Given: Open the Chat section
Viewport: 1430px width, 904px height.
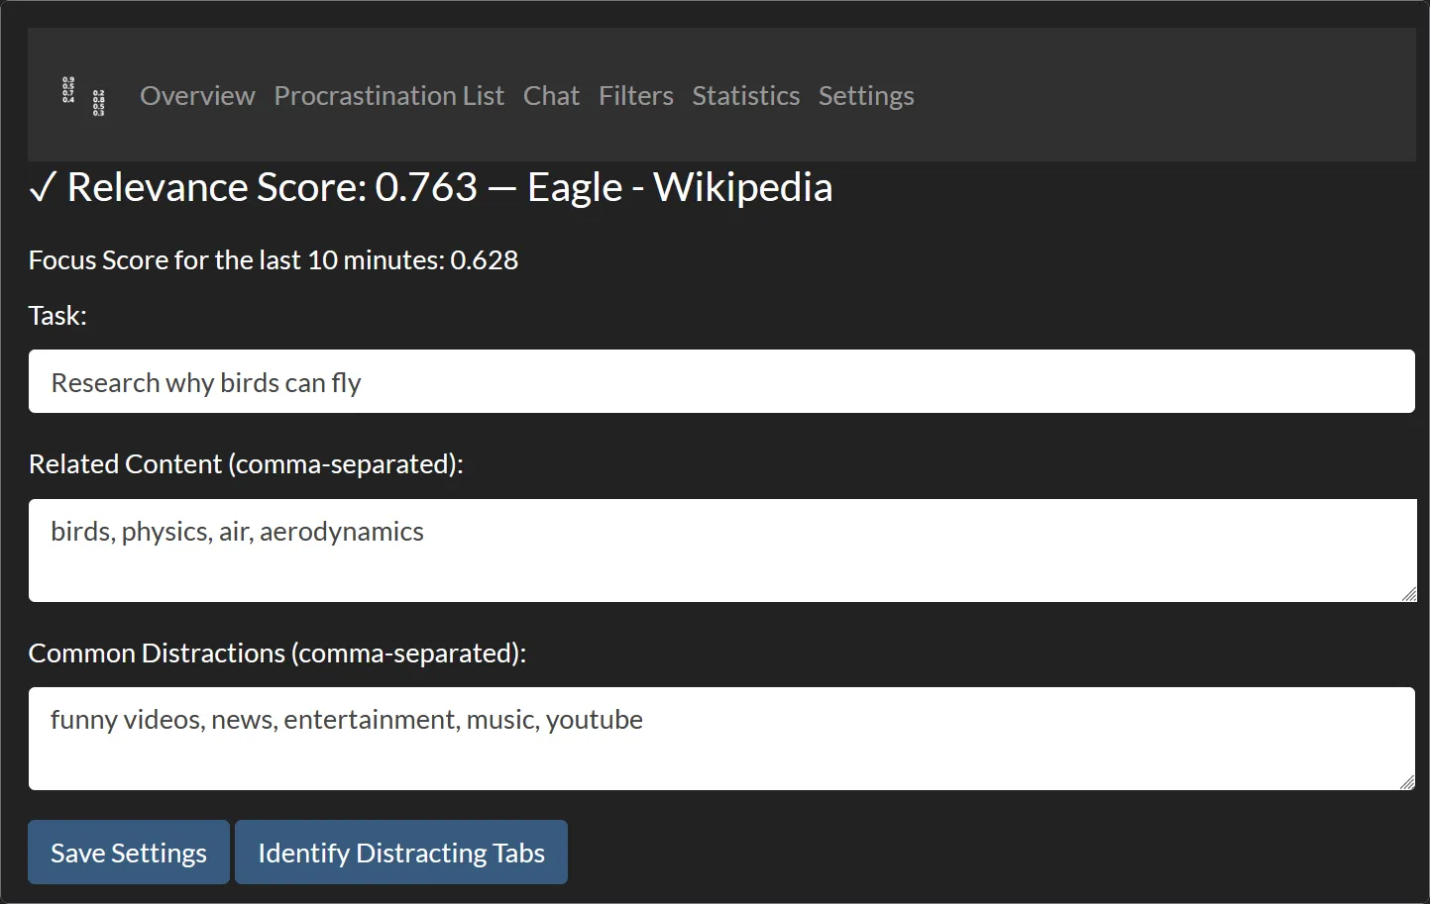Looking at the screenshot, I should pyautogui.click(x=551, y=96).
